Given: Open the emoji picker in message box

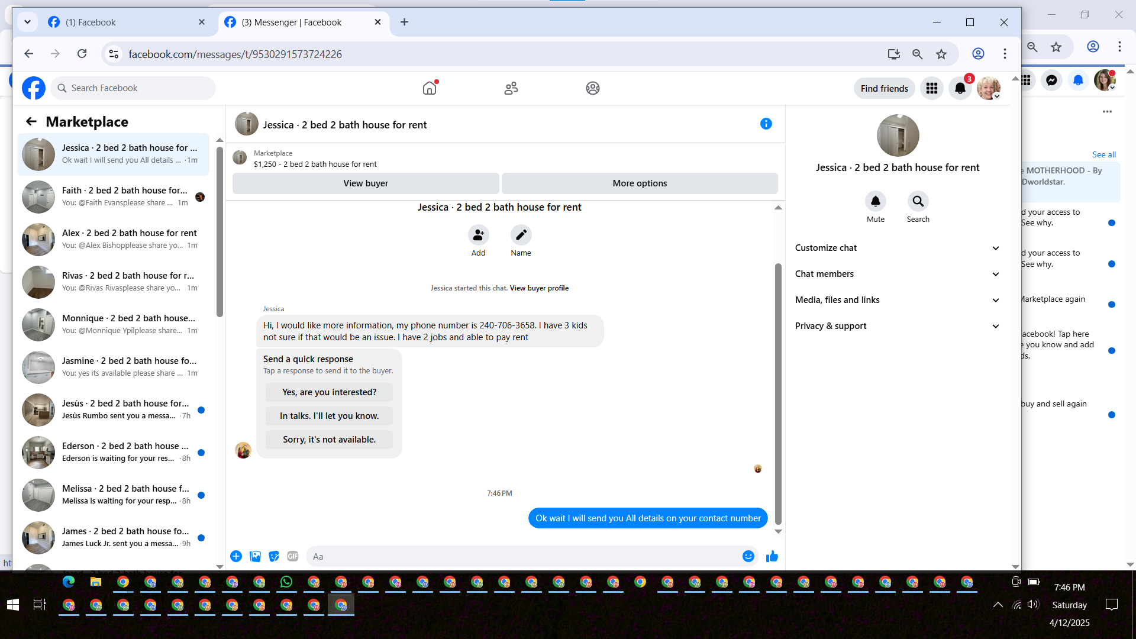Looking at the screenshot, I should click(748, 556).
